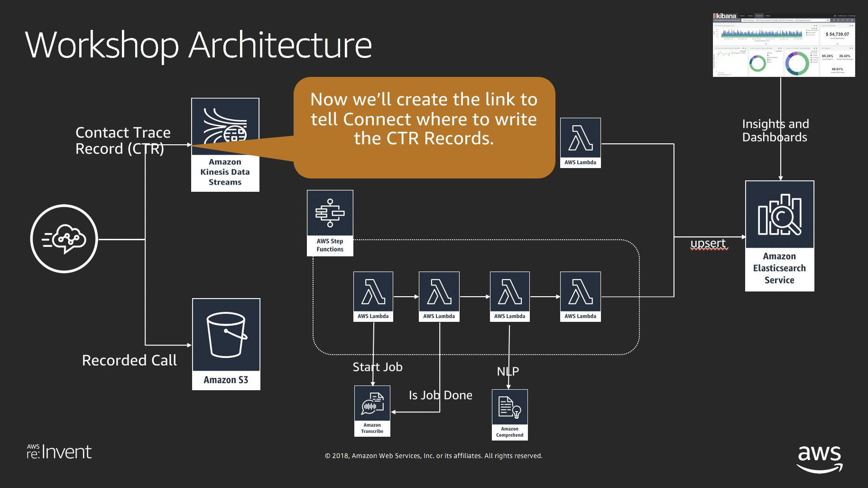This screenshot has width=868, height=488.
Task: Select the Dashboard tab in the Kibana image
Action: (759, 16)
